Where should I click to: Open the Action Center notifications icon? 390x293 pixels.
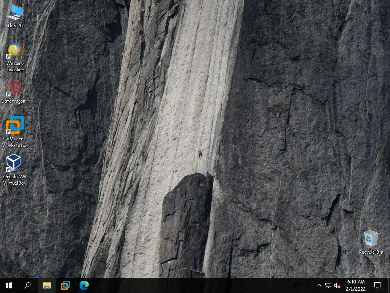pyautogui.click(x=377, y=285)
